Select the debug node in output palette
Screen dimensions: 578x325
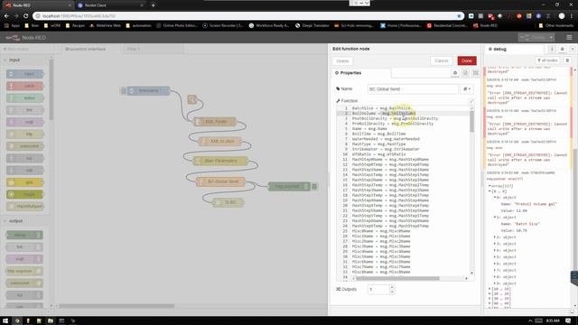point(24,235)
